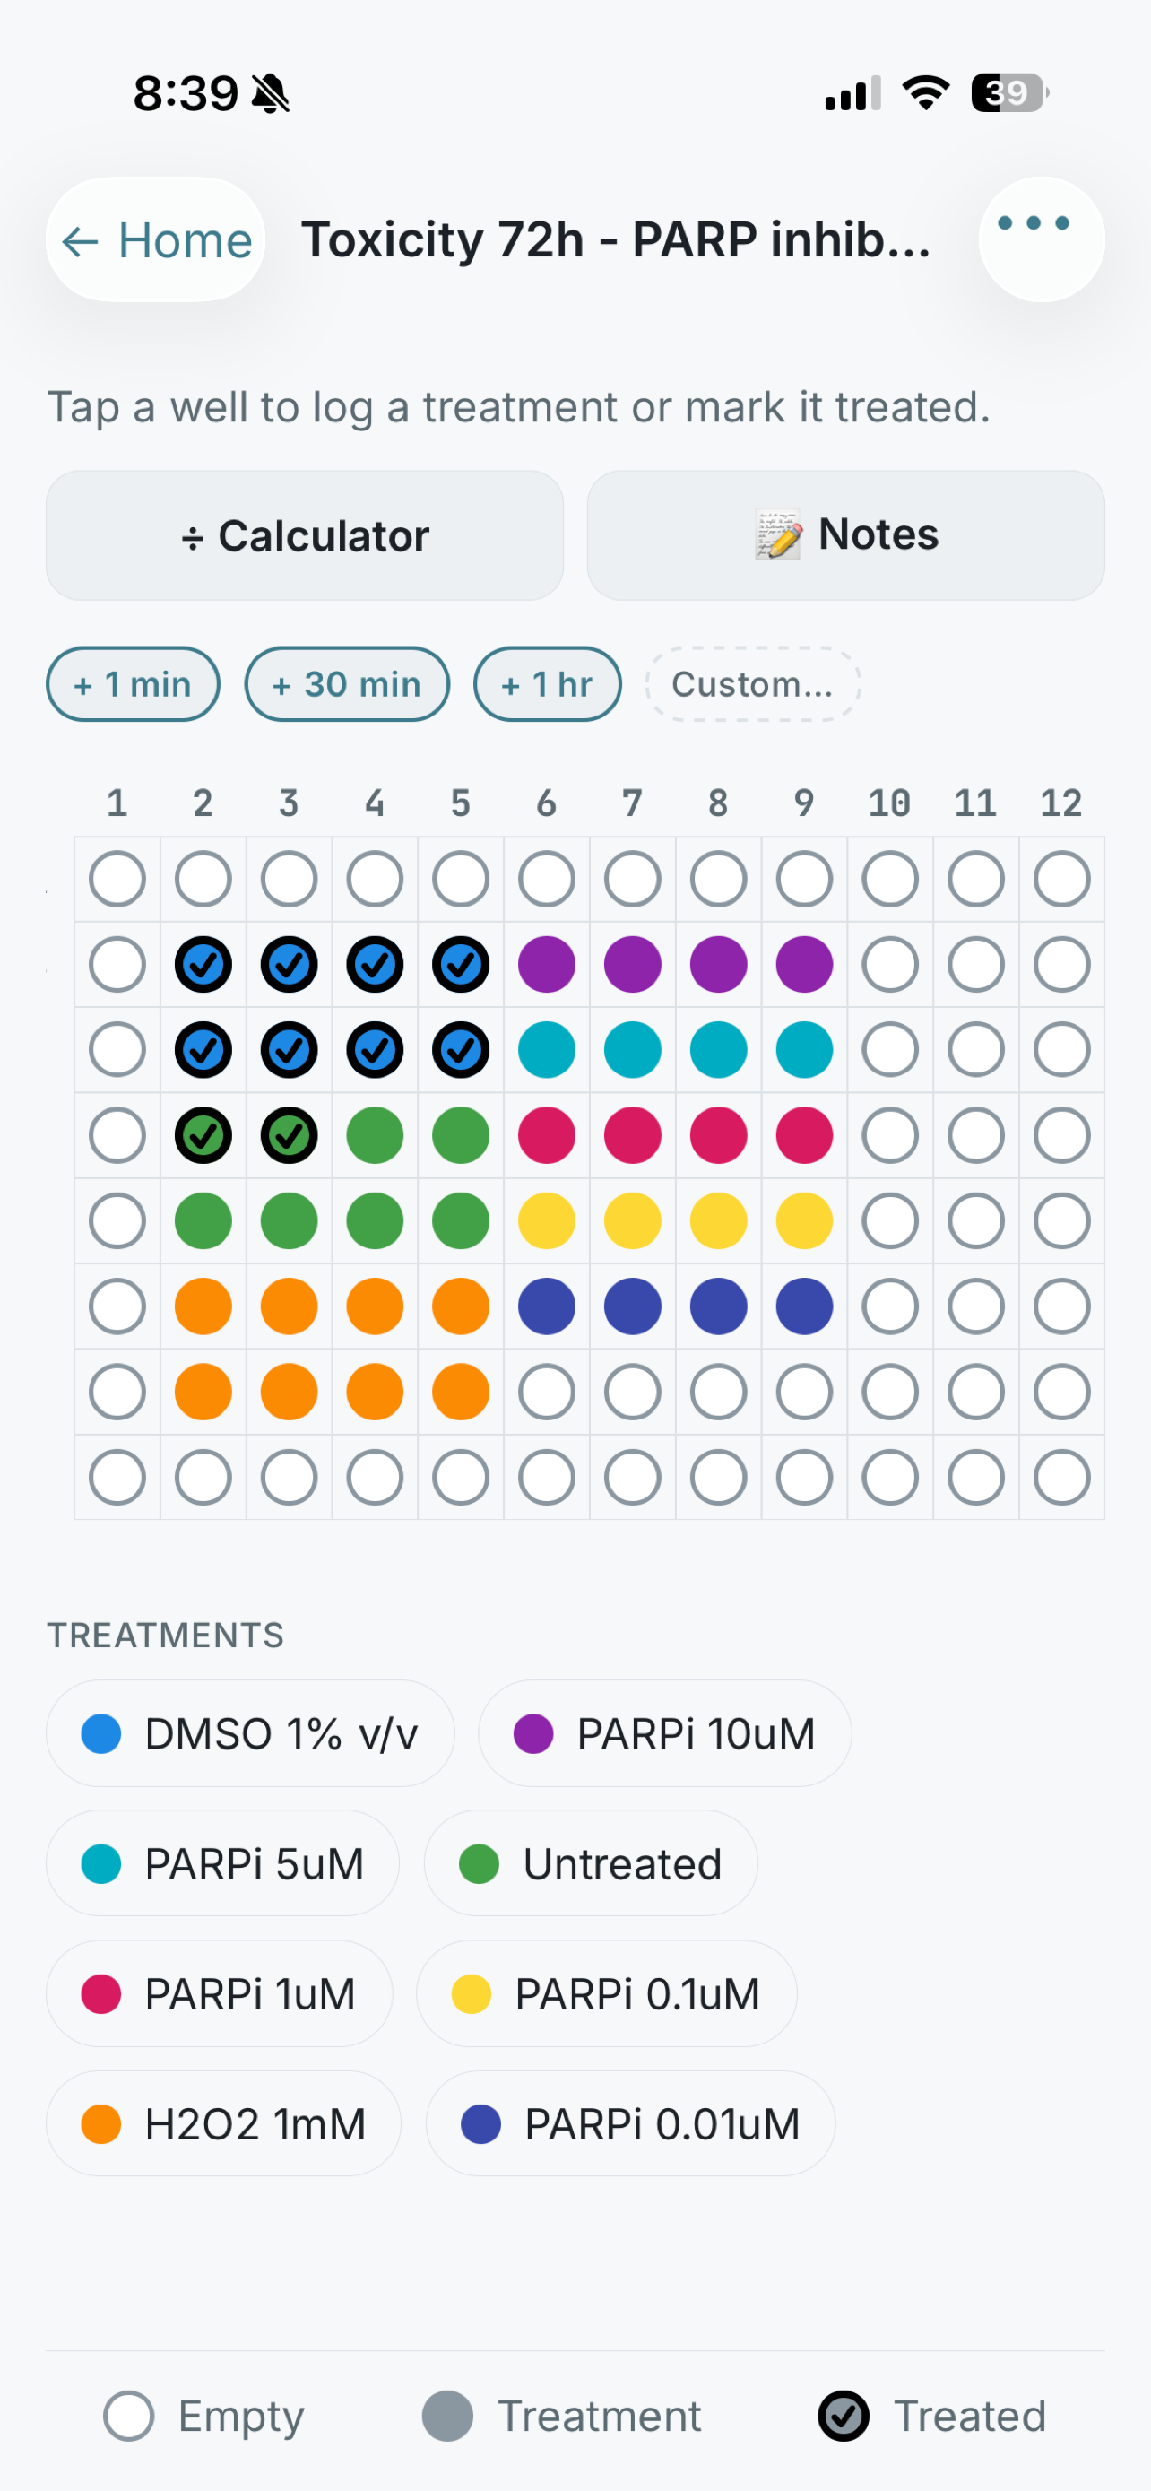Tap the empty well in column 12, top row
This screenshot has height=2491, width=1151.
tap(1062, 879)
